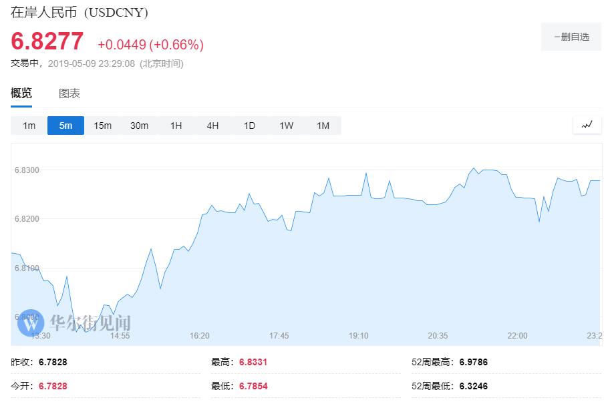Select the 1m time interval

(29, 126)
